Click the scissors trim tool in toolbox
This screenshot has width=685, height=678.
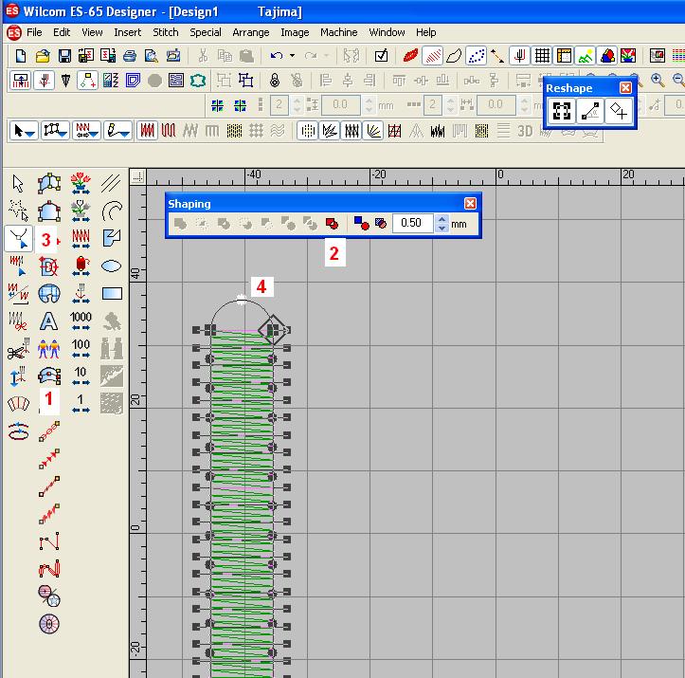click(x=17, y=352)
